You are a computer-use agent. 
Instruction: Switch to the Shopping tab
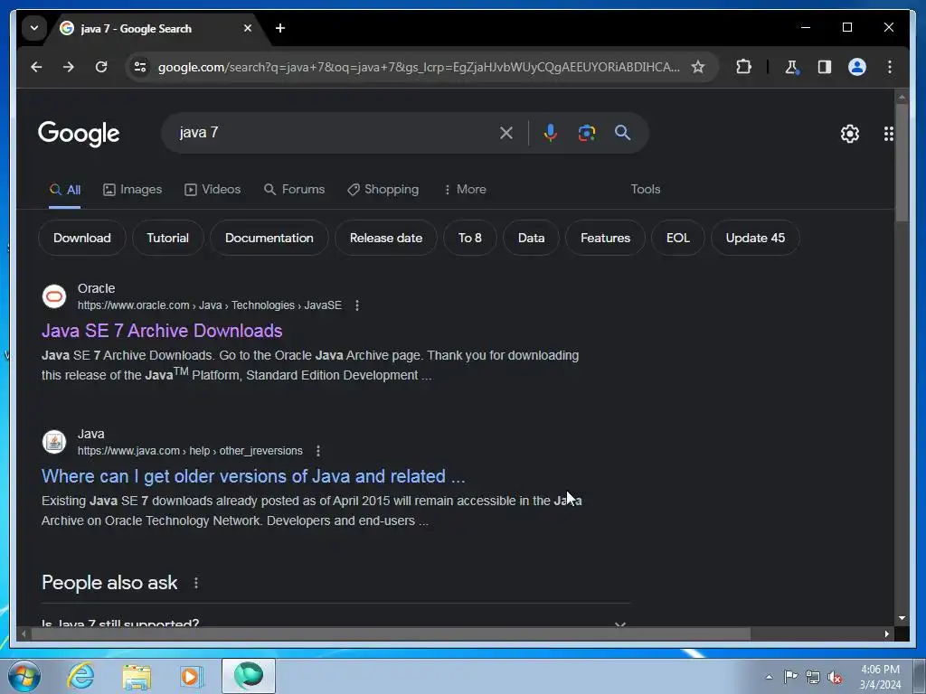click(x=383, y=190)
